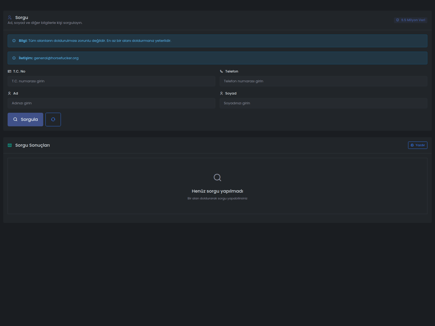Focus the Telefon numarası girin field

coord(323,81)
